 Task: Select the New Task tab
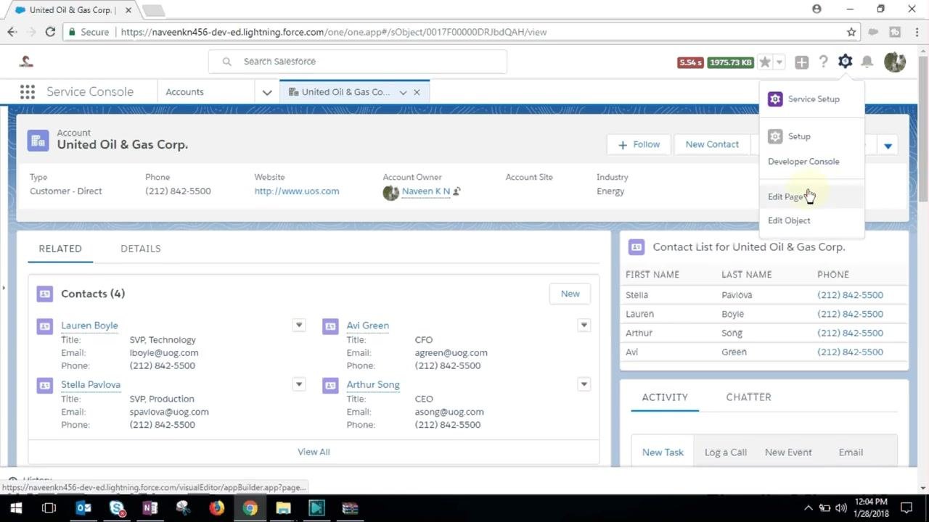(663, 452)
